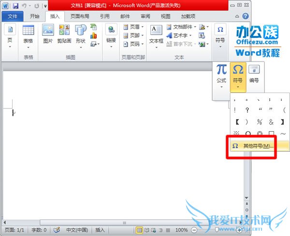Open the 文档部件 quick parts dropdown
This screenshot has height=236, width=290.
[181, 27]
